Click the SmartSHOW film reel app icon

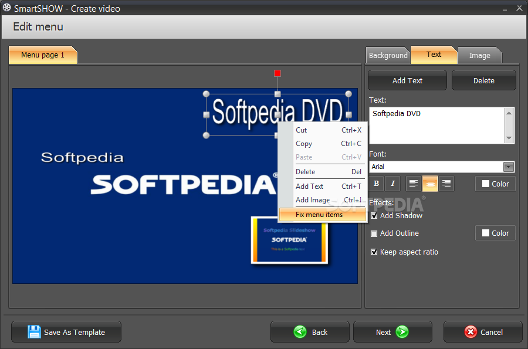6,8
